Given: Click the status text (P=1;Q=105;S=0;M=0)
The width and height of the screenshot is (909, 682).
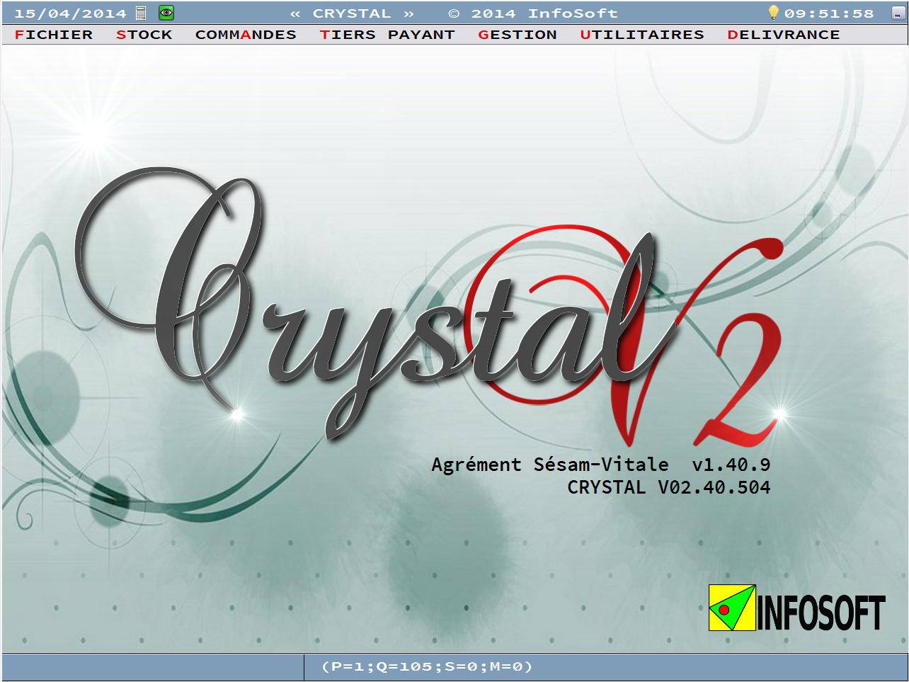Looking at the screenshot, I should [x=427, y=666].
